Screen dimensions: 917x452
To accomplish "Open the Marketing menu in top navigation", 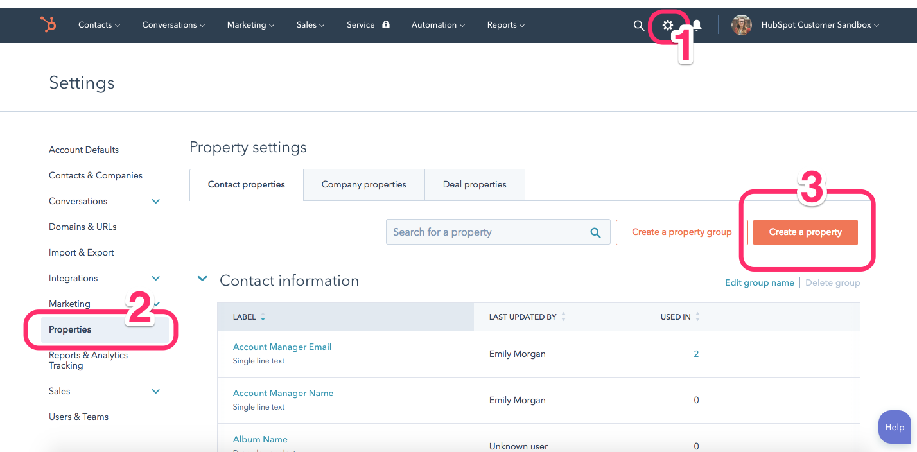I will 250,25.
